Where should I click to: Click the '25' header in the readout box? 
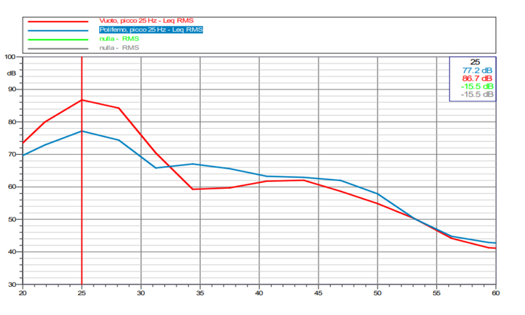tap(475, 62)
